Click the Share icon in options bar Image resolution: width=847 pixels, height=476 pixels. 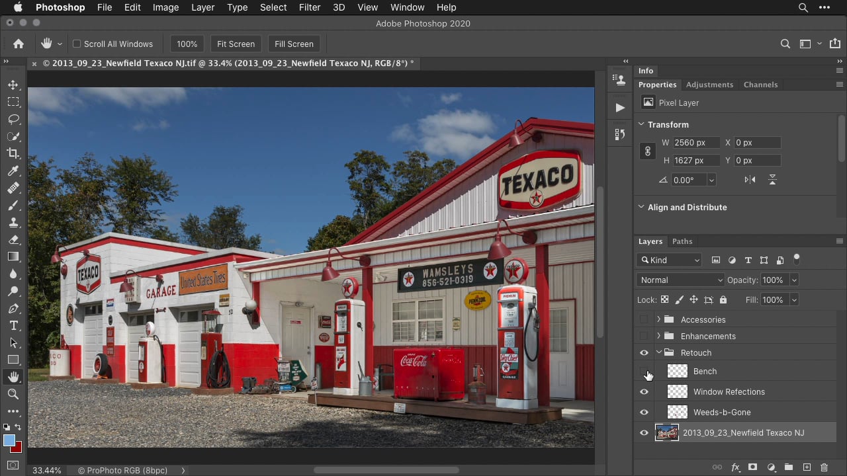tap(834, 44)
